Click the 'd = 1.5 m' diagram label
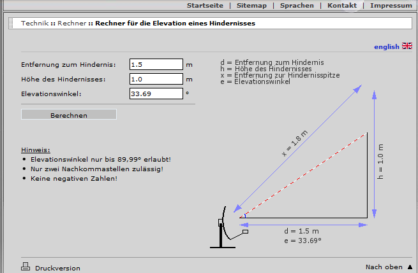 (302, 231)
